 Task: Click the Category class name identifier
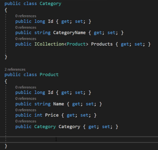[x=50, y=4]
